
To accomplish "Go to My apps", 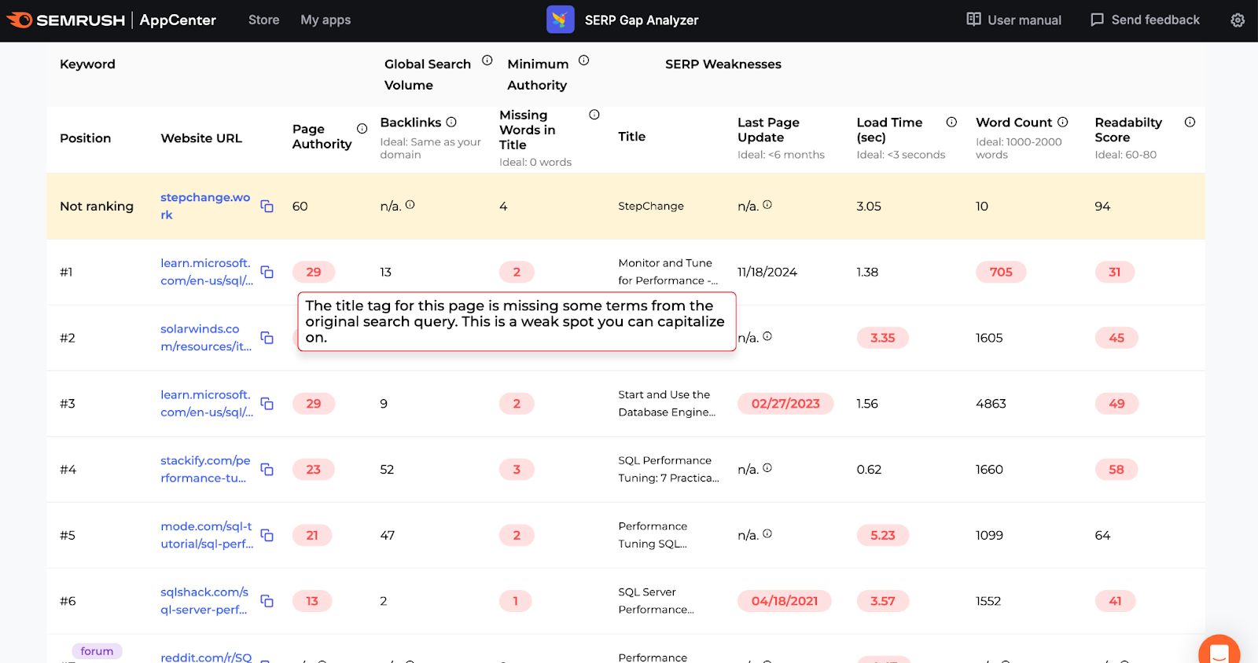I will pyautogui.click(x=326, y=20).
